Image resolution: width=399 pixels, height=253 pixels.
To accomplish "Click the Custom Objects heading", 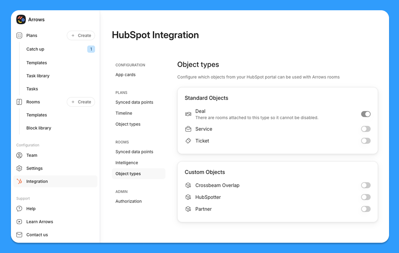I will 205,172.
